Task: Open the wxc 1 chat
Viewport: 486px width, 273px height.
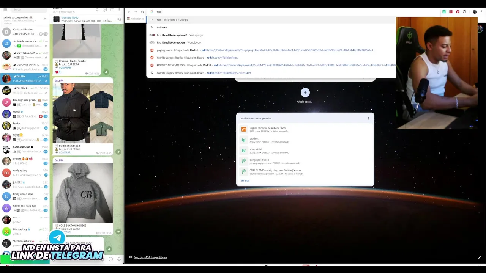Action: tap(25, 220)
